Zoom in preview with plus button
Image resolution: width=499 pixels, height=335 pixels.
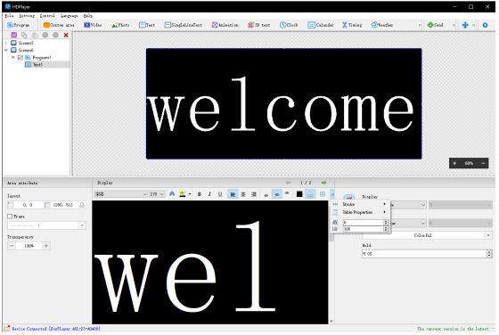click(454, 163)
